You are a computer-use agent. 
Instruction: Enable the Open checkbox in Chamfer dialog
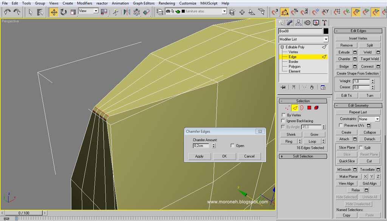[233, 146]
